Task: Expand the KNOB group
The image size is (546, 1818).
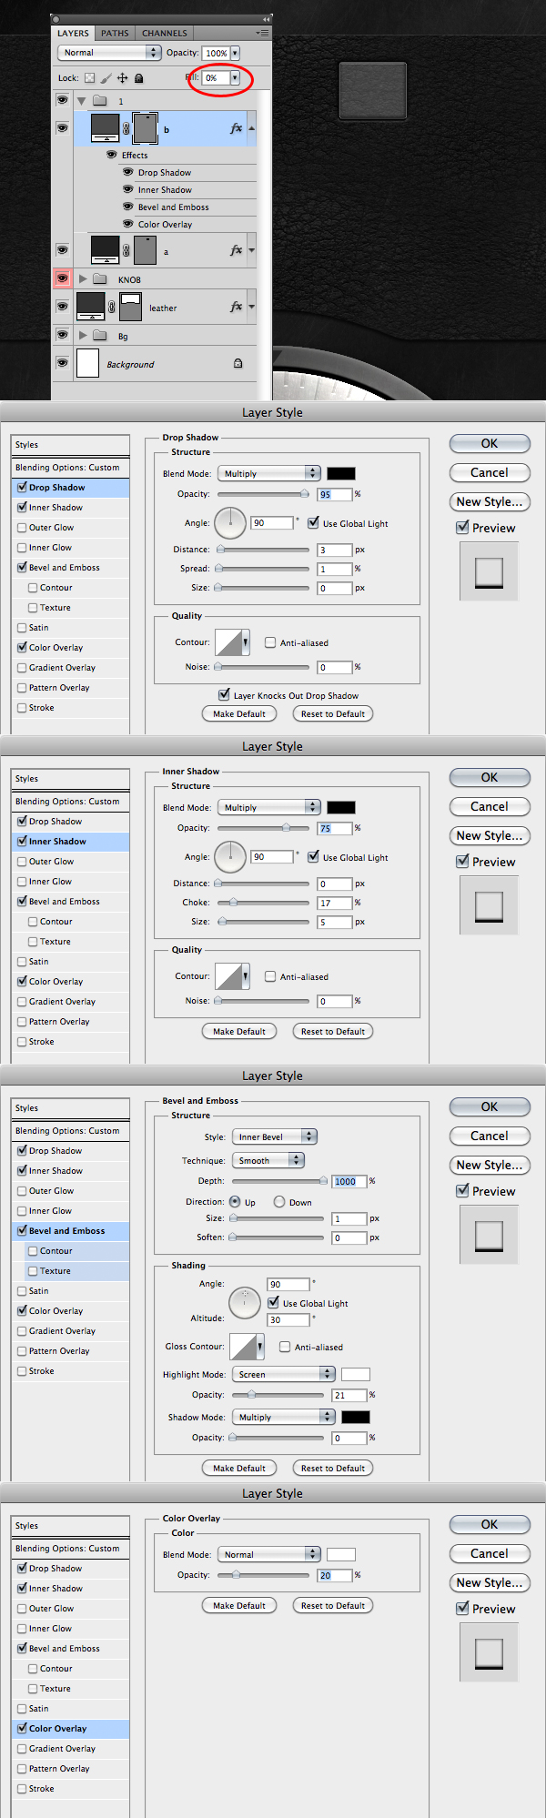Action: 83,279
